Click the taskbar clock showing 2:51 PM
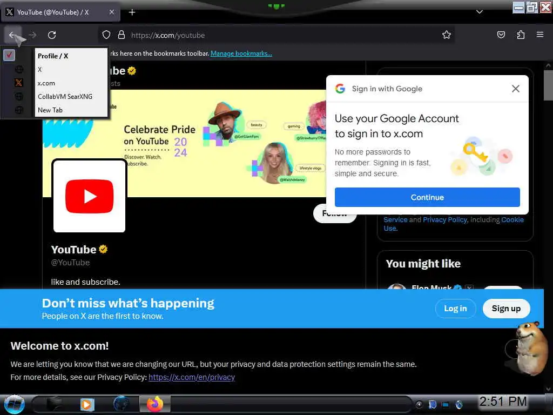The height and width of the screenshot is (415, 553). [503, 401]
